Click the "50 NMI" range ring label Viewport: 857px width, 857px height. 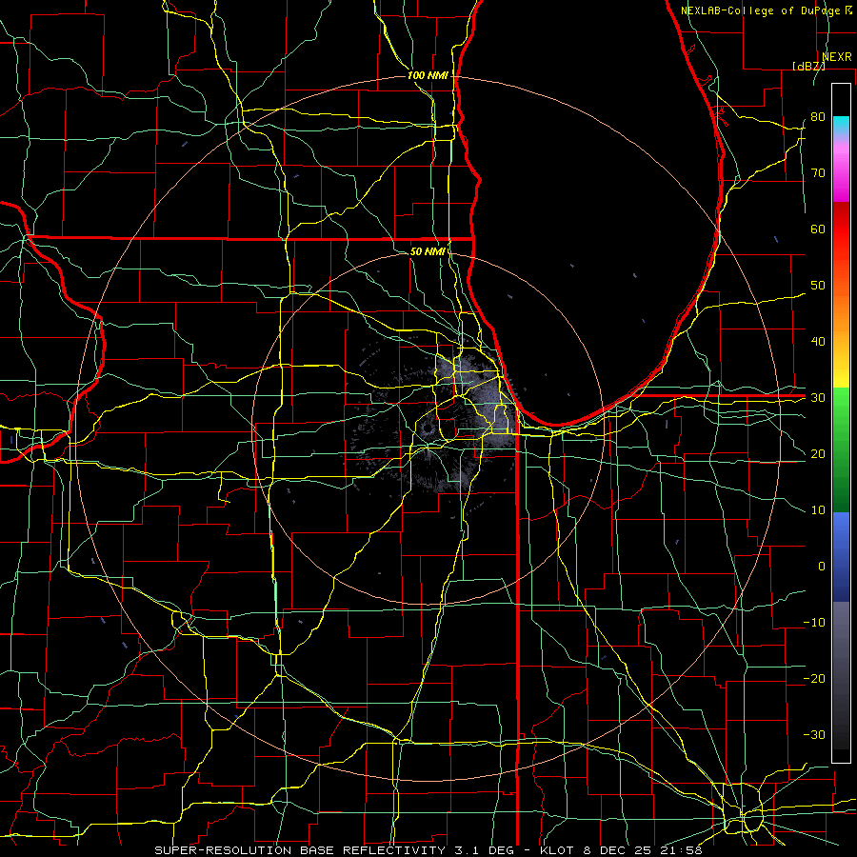click(x=427, y=251)
